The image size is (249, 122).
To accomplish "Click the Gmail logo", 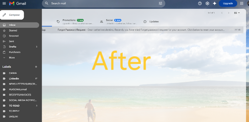I will 17,3.
